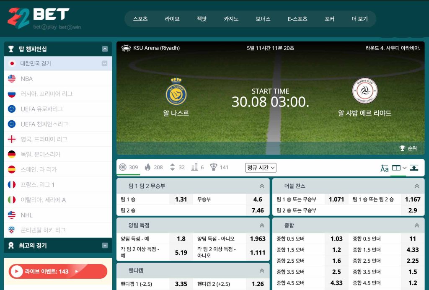Click the 알 나스르 team crest
The image size is (429, 290).
[176, 91]
